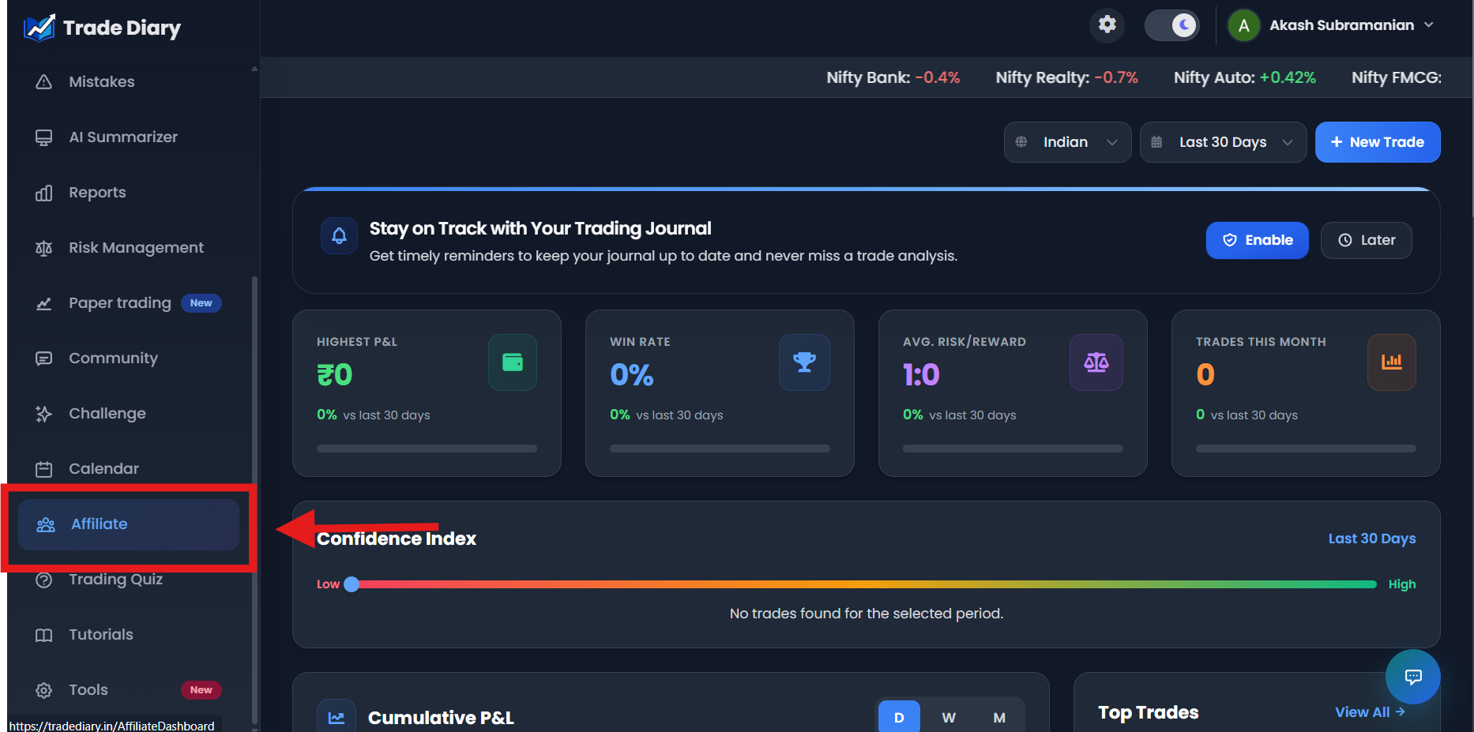The image size is (1474, 732).
Task: Open the Last 30 Days date dropdown
Action: pos(1223,142)
